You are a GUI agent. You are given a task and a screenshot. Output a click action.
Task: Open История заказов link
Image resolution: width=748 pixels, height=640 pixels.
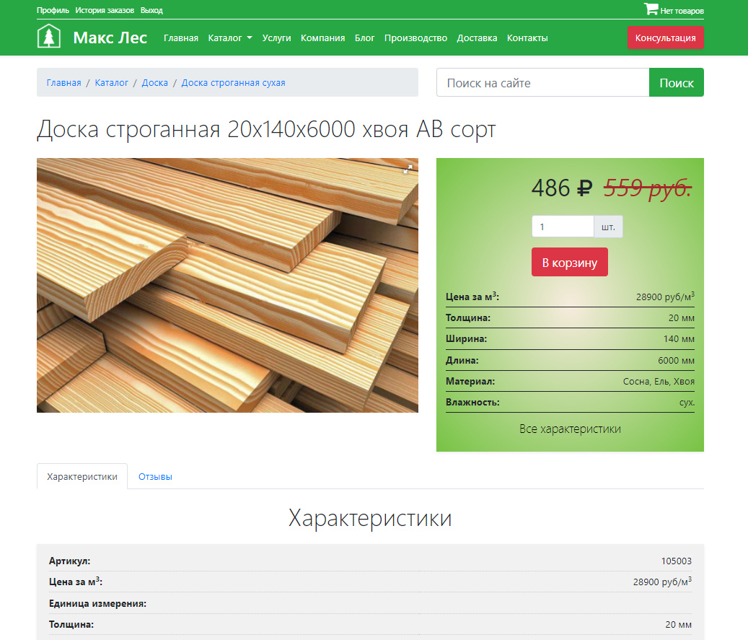coord(105,10)
